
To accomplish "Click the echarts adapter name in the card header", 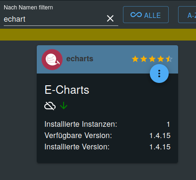I will [80, 59].
